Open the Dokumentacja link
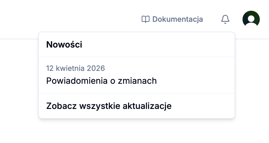Image resolution: width=269 pixels, height=143 pixels. click(172, 19)
